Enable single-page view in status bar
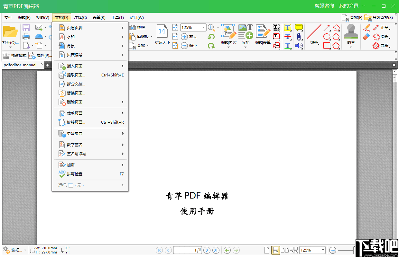 (x=267, y=250)
